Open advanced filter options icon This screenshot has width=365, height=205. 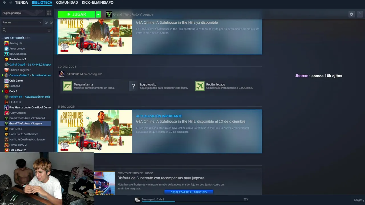49,30
